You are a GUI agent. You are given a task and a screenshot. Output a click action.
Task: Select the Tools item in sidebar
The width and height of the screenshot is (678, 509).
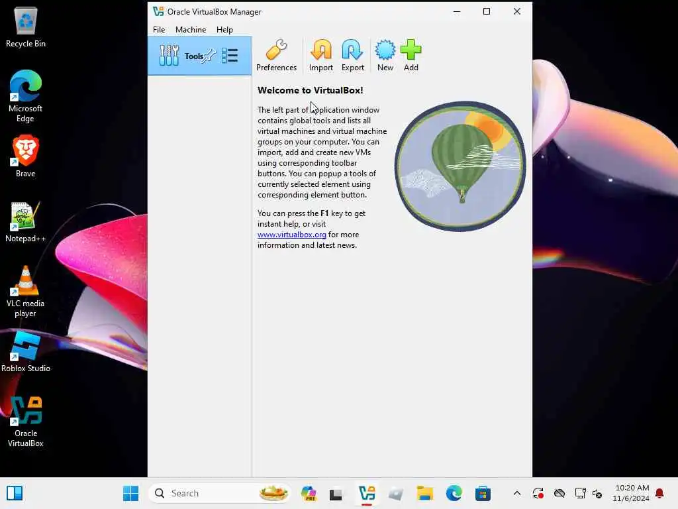click(x=199, y=56)
